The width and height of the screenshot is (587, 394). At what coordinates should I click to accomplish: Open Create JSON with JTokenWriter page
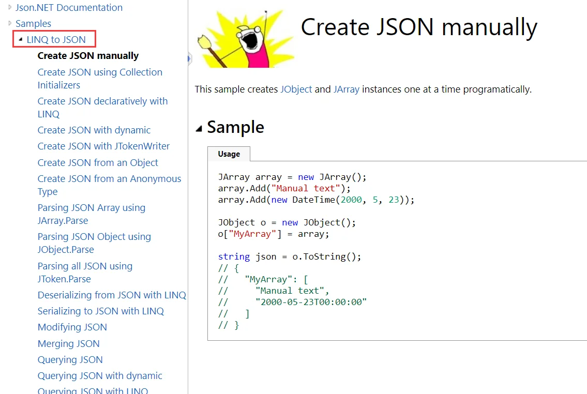104,146
